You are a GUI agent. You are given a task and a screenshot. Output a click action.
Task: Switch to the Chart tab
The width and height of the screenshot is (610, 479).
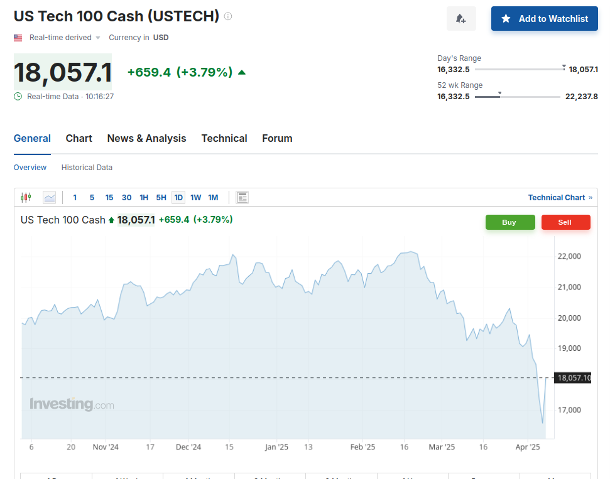79,138
